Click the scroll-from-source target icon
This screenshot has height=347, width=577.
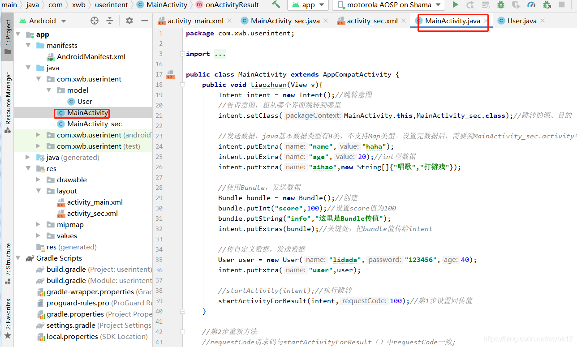(94, 21)
